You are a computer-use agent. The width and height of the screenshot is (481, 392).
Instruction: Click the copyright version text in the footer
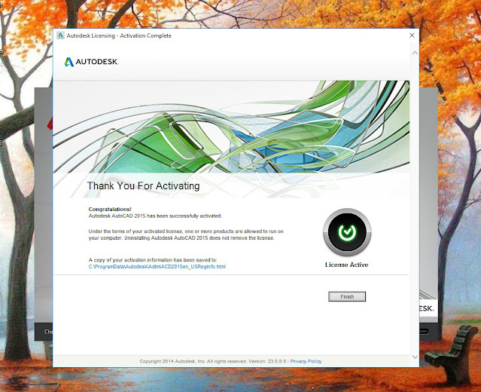coord(213,361)
